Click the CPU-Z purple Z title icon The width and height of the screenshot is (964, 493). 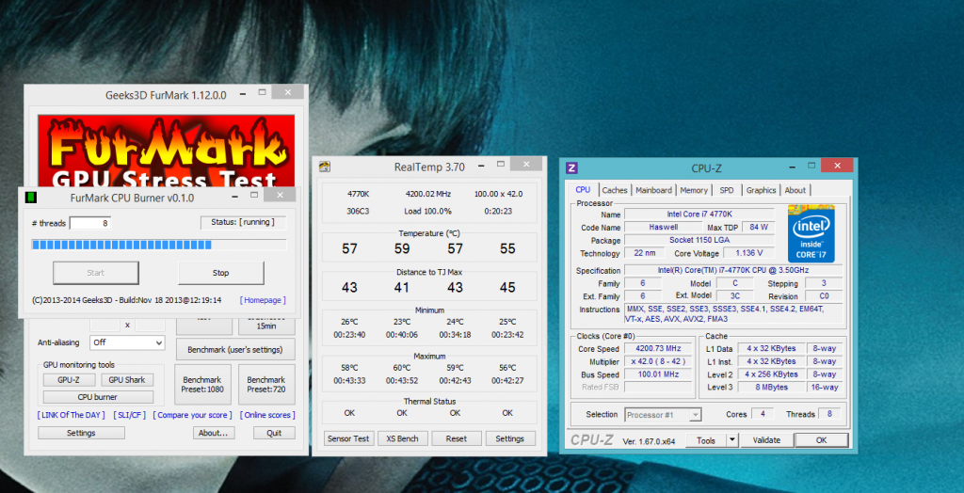[571, 168]
